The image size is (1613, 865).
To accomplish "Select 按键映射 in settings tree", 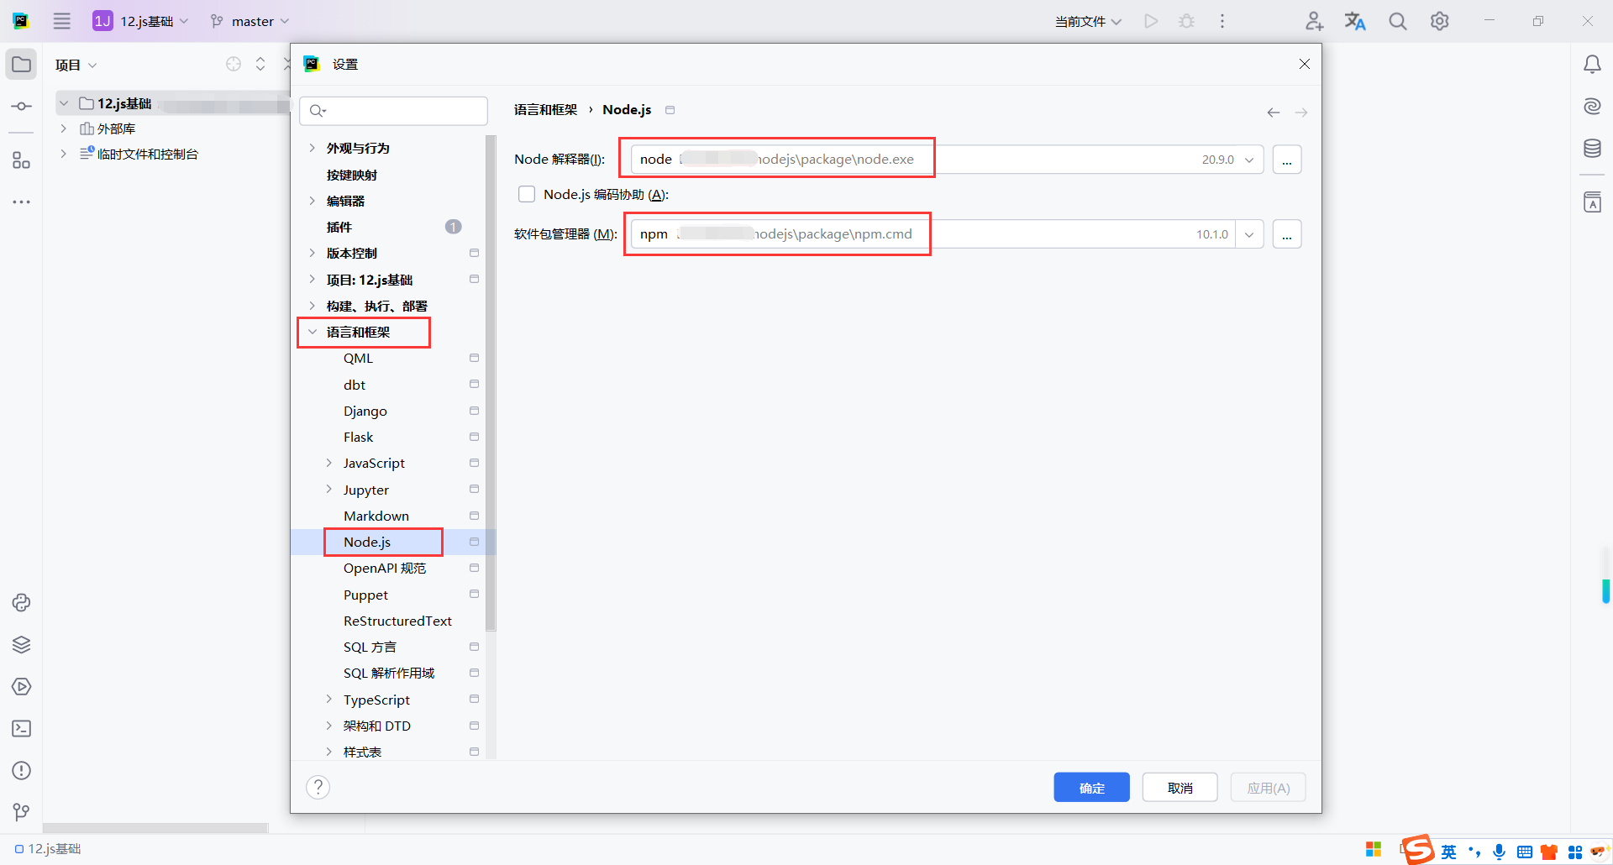I will [351, 175].
